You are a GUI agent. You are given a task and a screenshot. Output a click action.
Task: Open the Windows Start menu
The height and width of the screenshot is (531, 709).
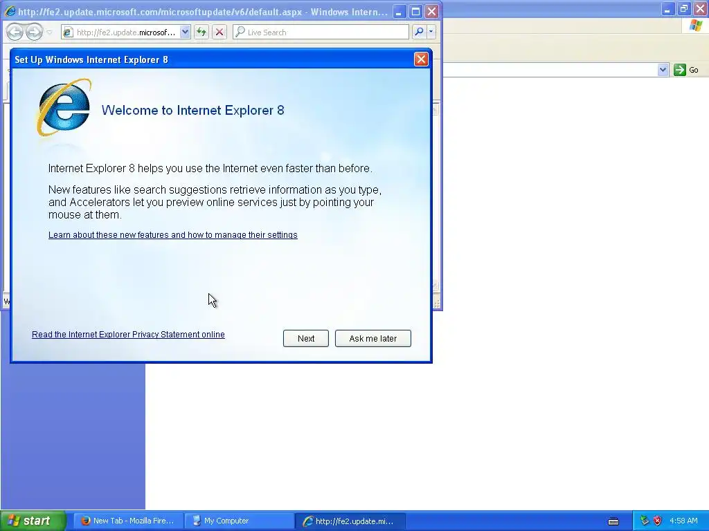point(33,521)
